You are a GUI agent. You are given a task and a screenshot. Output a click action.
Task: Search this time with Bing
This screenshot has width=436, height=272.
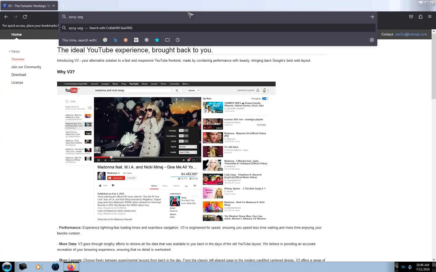pos(115,40)
